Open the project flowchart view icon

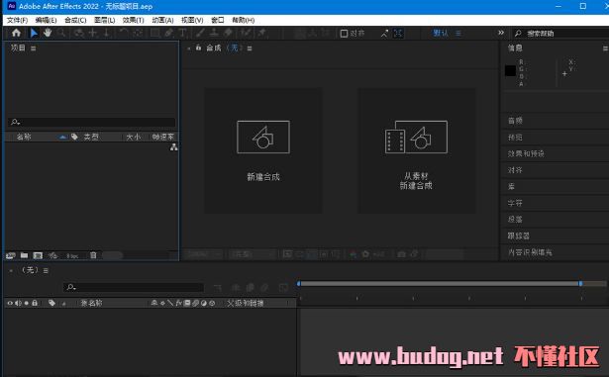(x=174, y=147)
